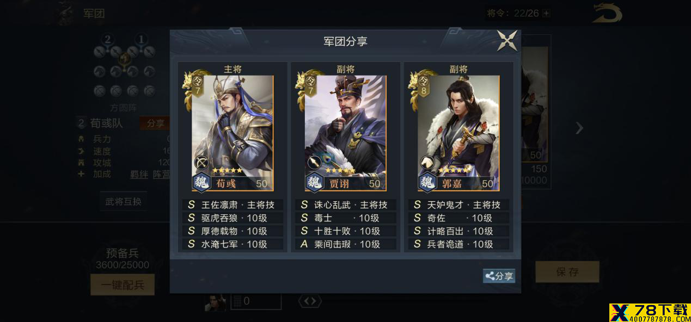
Task: Click the 一键配兵 button
Action: pyautogui.click(x=123, y=284)
